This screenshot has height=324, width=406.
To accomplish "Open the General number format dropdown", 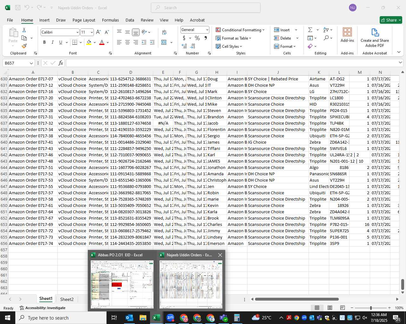I will (207, 30).
